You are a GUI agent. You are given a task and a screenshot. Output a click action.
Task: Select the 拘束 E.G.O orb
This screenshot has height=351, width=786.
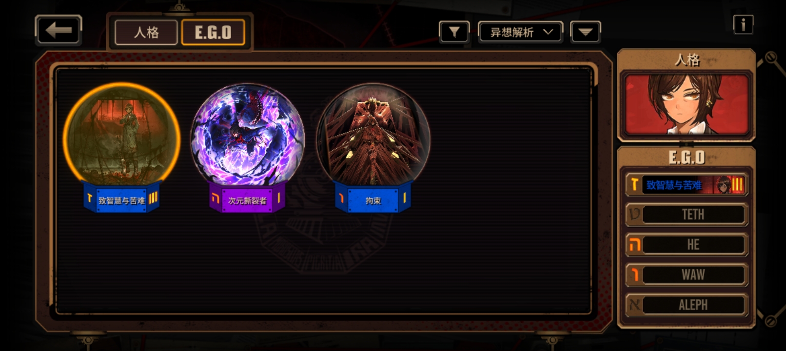pyautogui.click(x=373, y=133)
